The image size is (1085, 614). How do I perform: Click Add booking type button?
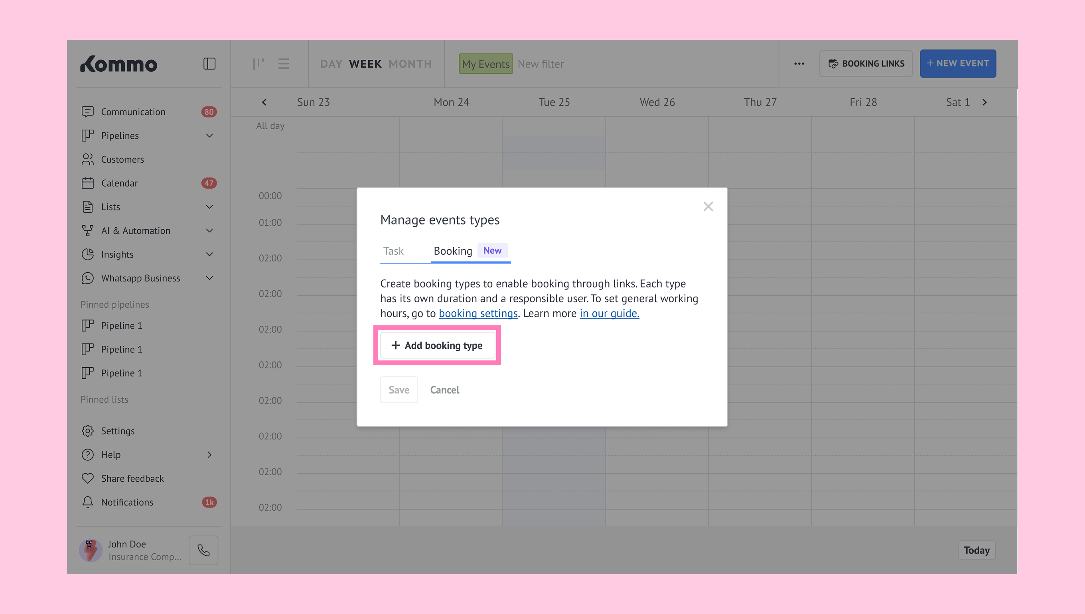coord(438,345)
